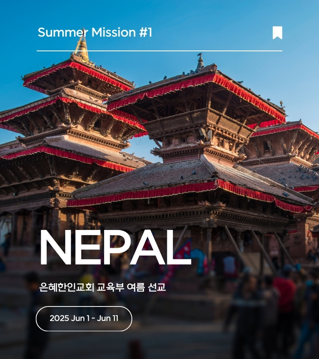319x359 pixels.
Task: Select the word "Mission" in the header
Action: coord(114,32)
